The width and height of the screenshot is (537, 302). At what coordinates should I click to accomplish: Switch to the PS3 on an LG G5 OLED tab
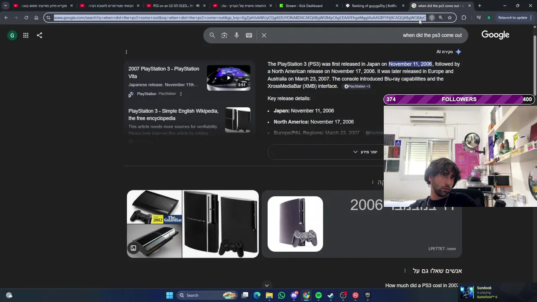pyautogui.click(x=176, y=6)
